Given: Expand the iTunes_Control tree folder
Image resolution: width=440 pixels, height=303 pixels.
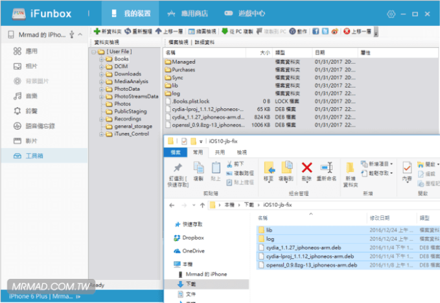Looking at the screenshot, I should pos(101,134).
